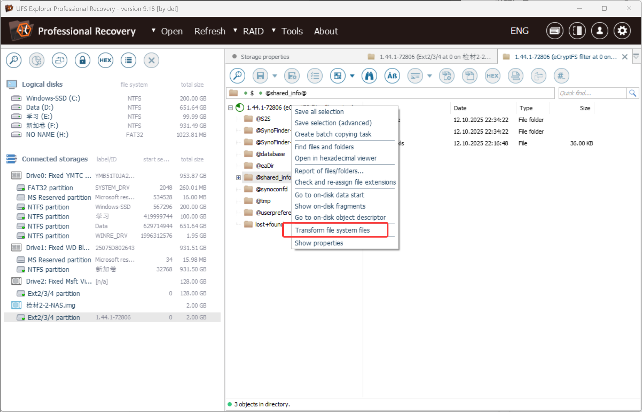Click the Quick find input field

(592, 93)
